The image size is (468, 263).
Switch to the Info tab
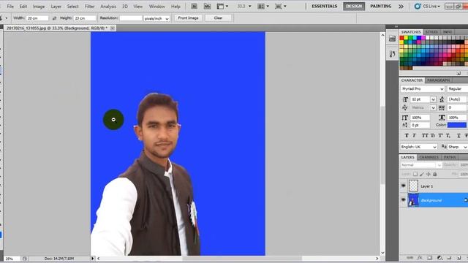point(447,32)
